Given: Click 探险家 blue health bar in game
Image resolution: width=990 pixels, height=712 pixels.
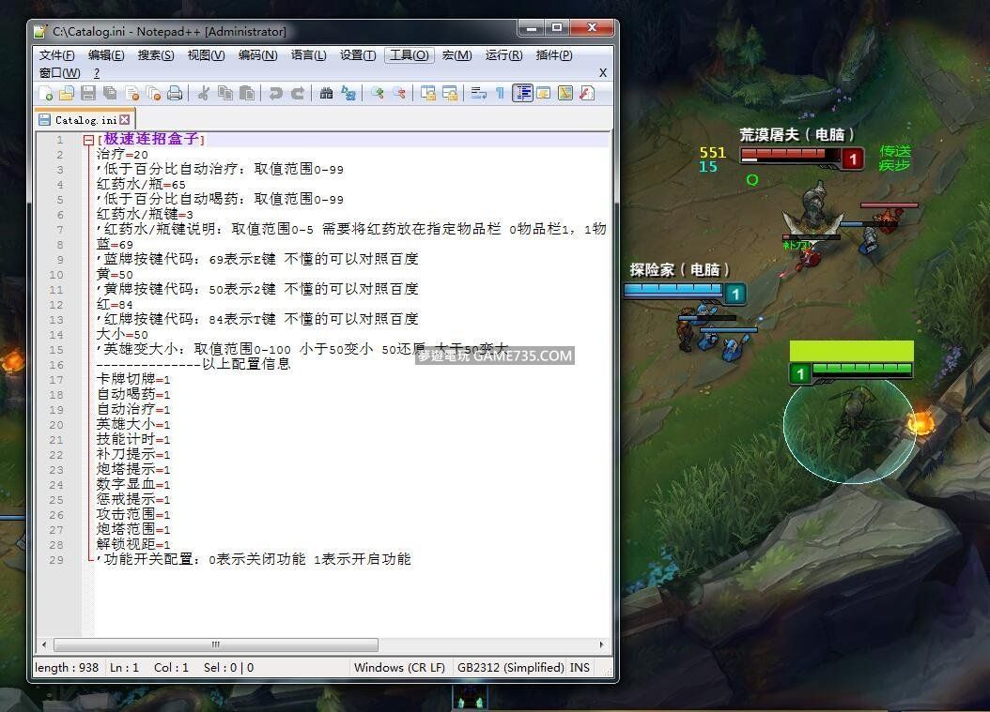Looking at the screenshot, I should point(673,290).
